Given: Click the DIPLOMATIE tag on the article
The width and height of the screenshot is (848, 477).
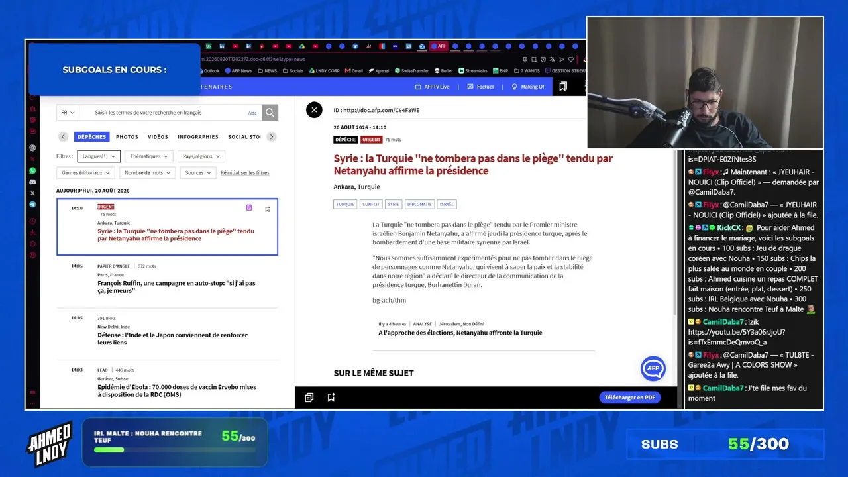Looking at the screenshot, I should 419,204.
